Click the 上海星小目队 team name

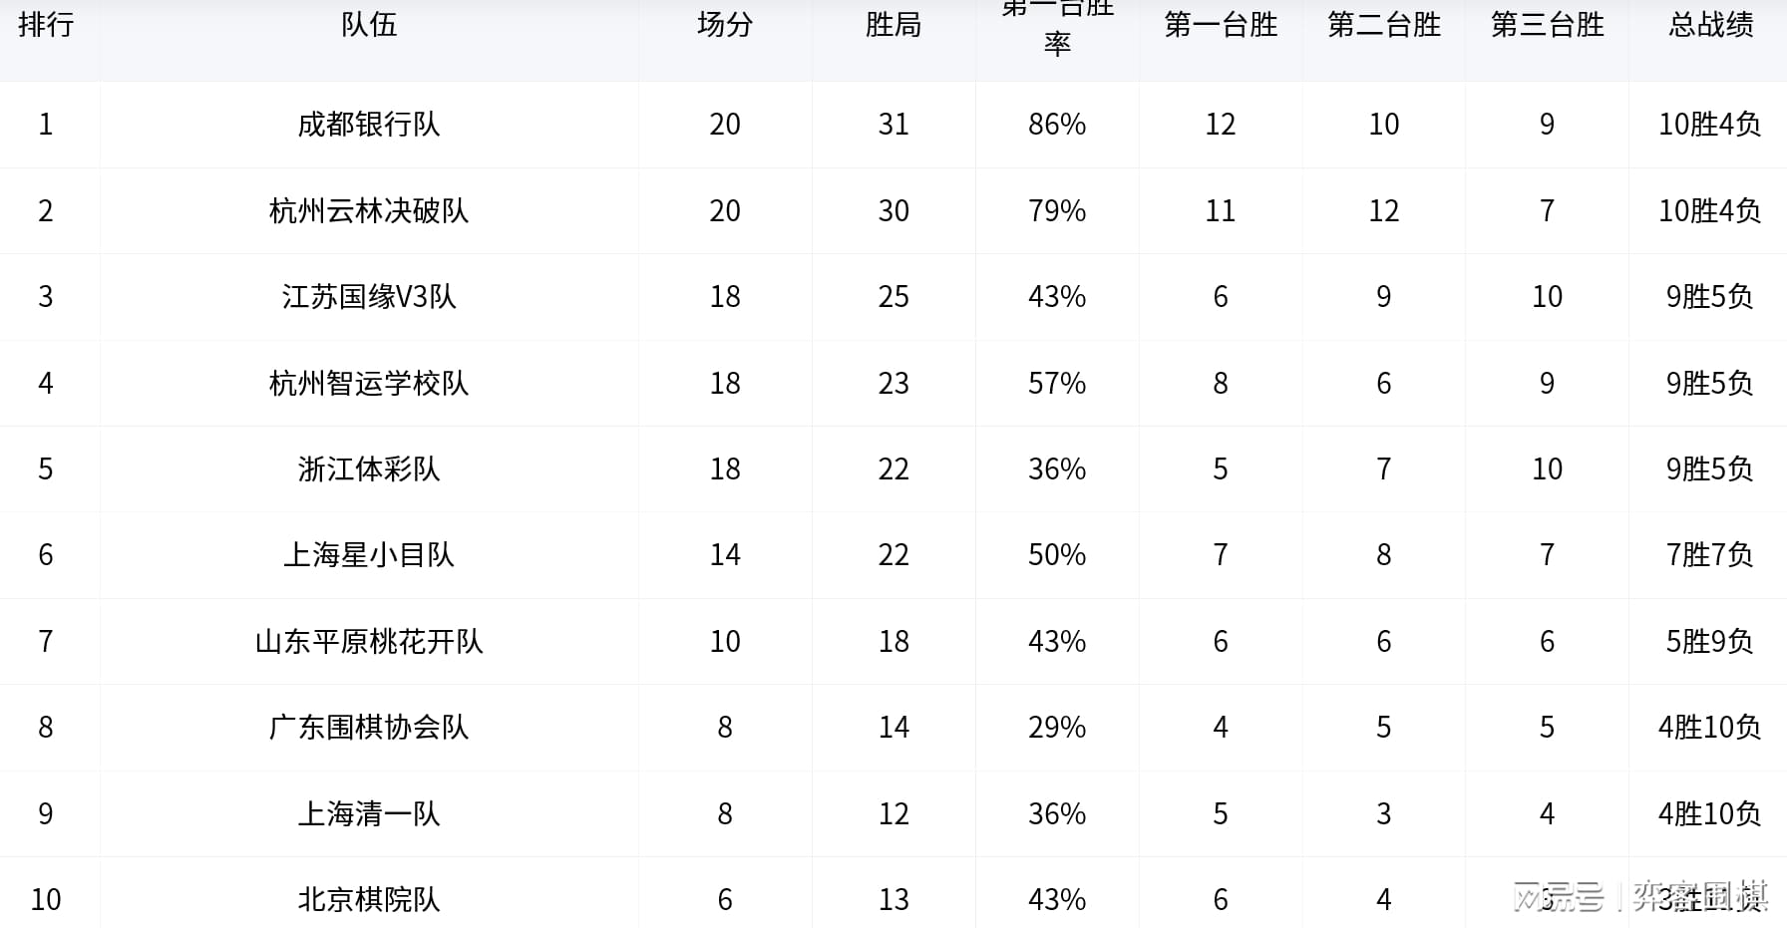coord(369,555)
